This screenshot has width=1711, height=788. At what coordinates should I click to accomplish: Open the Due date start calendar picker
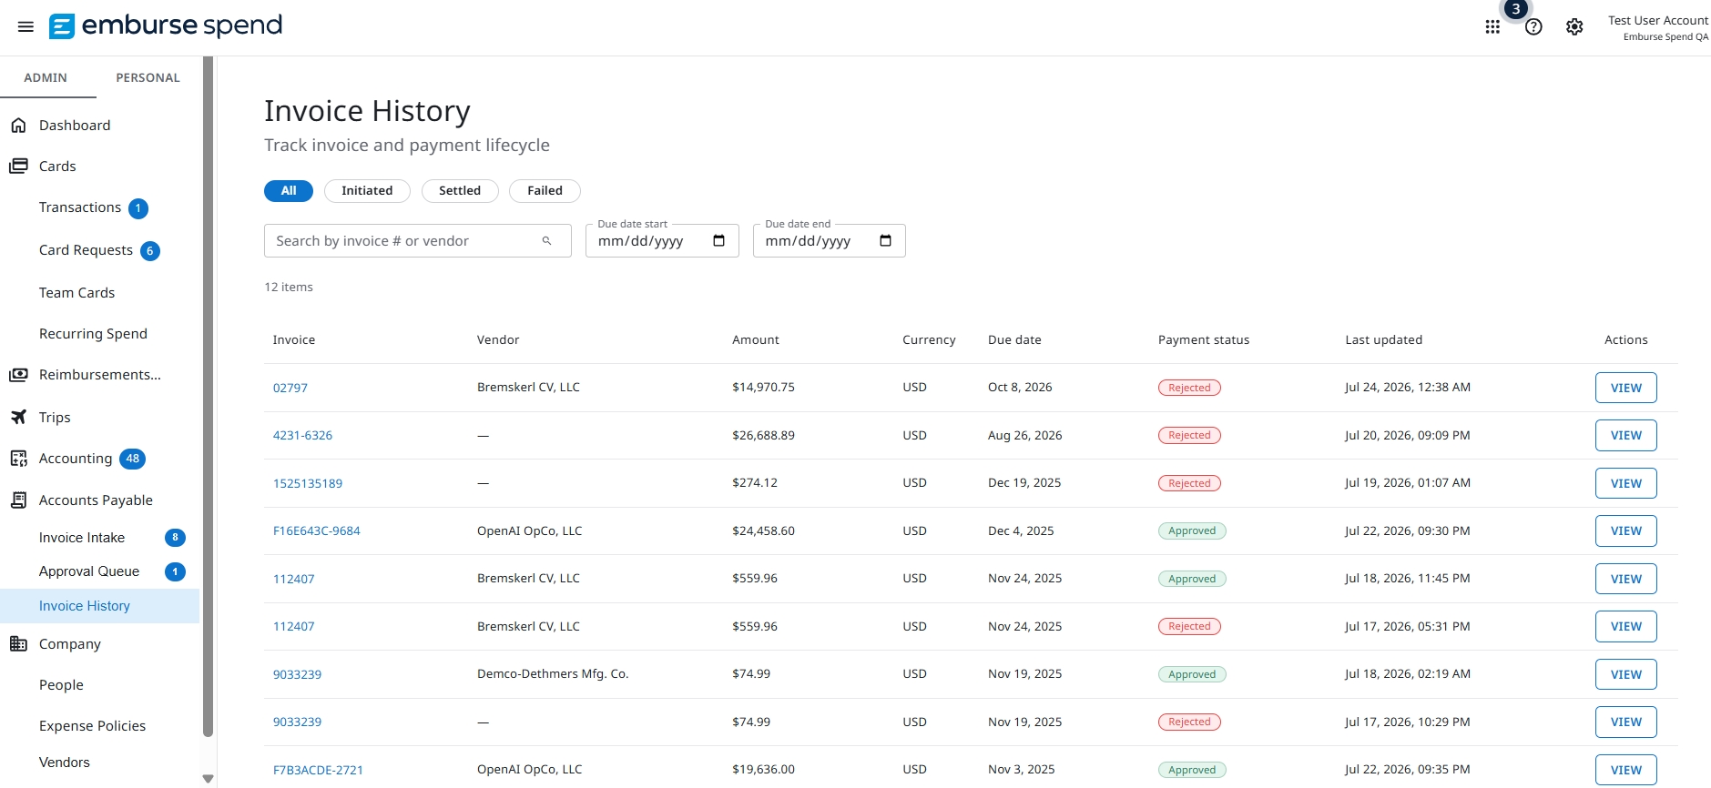click(x=718, y=241)
